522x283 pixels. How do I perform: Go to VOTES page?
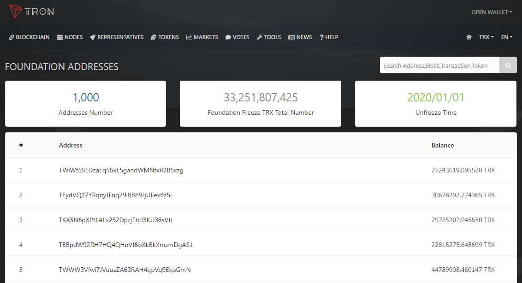pos(237,37)
